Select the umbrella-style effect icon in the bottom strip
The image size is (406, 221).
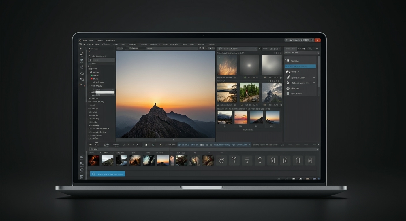[x=260, y=161]
